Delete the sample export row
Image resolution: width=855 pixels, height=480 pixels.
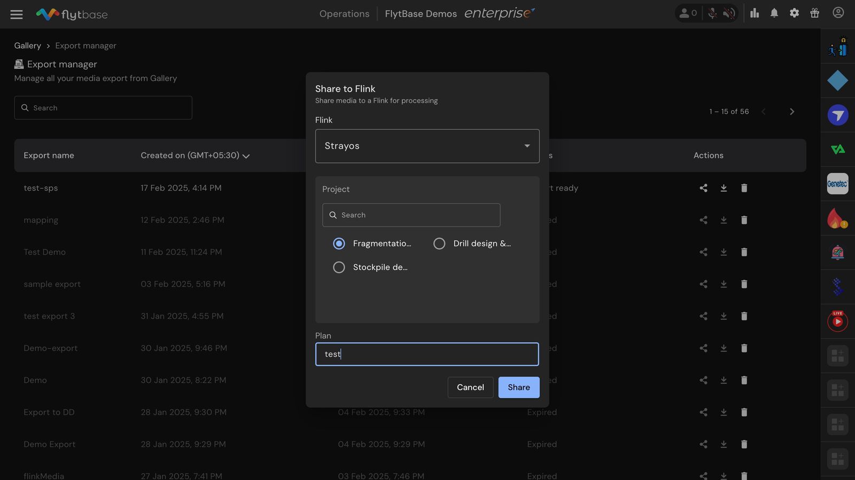[744, 284]
